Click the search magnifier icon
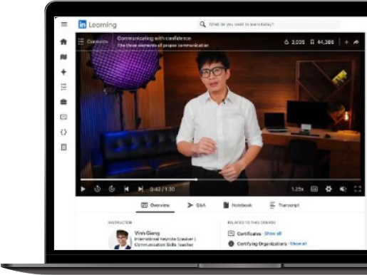The width and height of the screenshot is (367, 275). (202, 24)
